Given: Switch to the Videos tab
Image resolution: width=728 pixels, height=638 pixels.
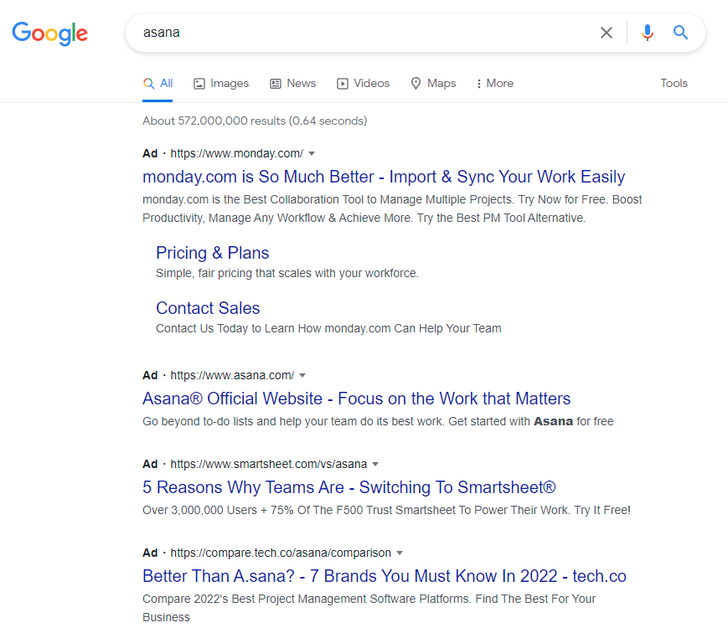Looking at the screenshot, I should click(x=363, y=84).
